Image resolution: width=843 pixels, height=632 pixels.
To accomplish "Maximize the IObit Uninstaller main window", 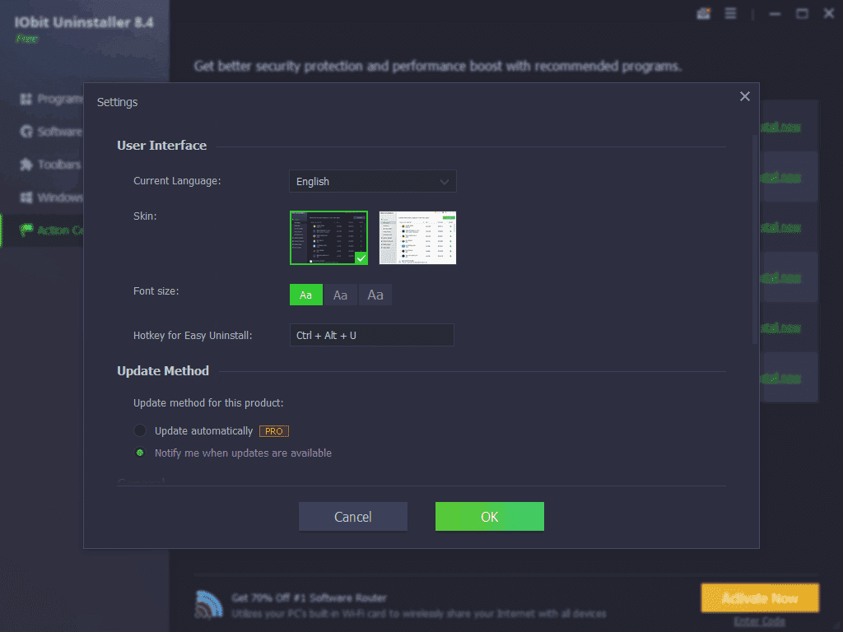I will pos(802,13).
